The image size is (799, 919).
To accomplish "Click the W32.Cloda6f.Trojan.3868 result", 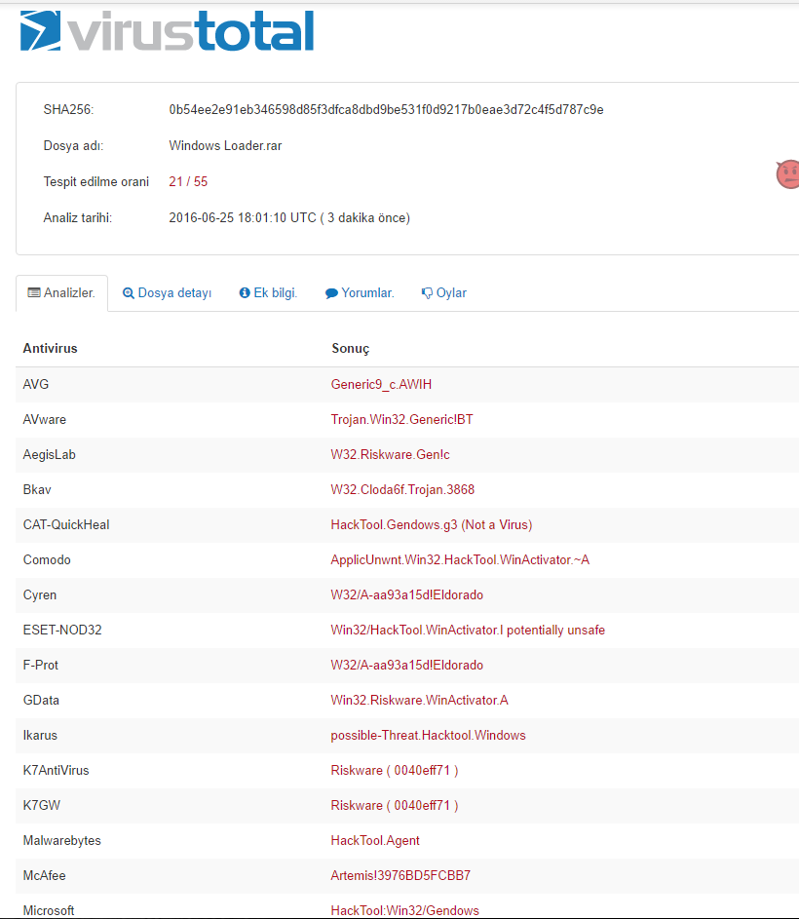I will point(402,490).
